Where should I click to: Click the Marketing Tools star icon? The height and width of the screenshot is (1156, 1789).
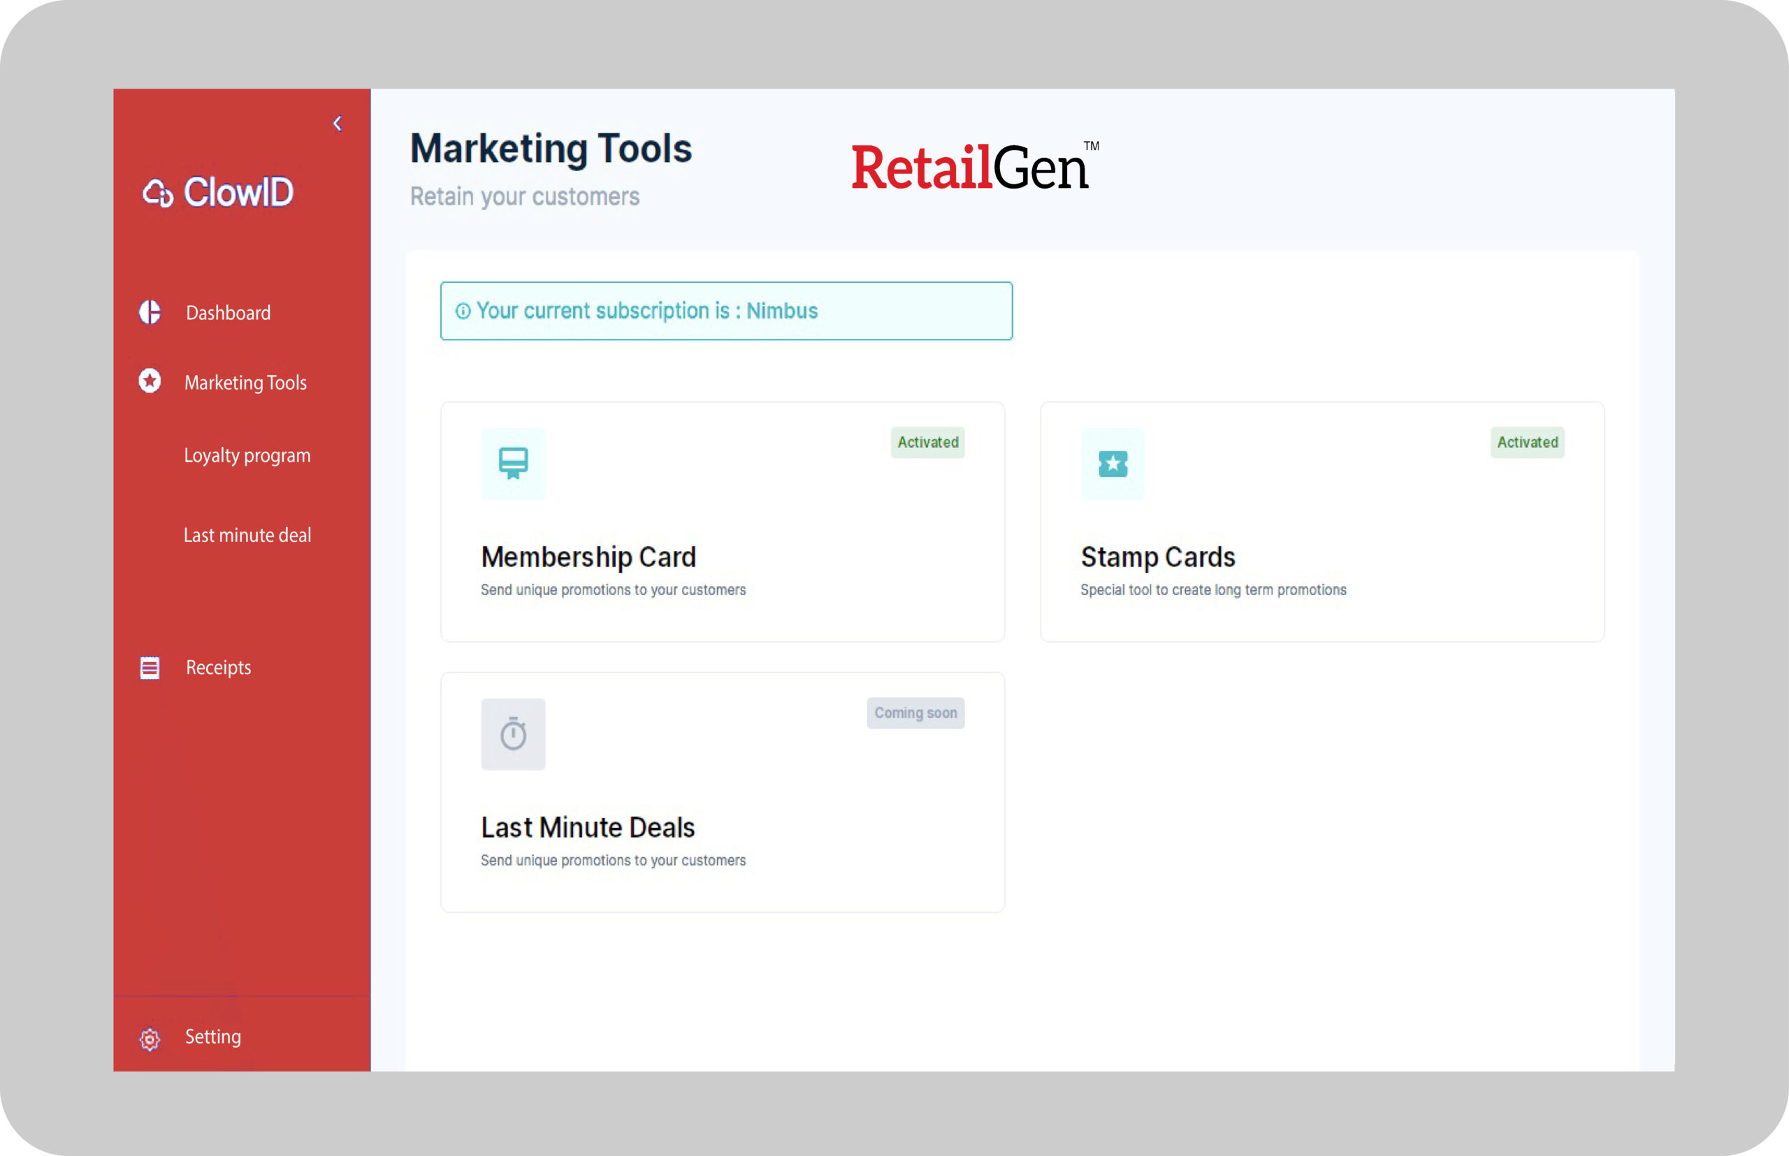click(150, 381)
